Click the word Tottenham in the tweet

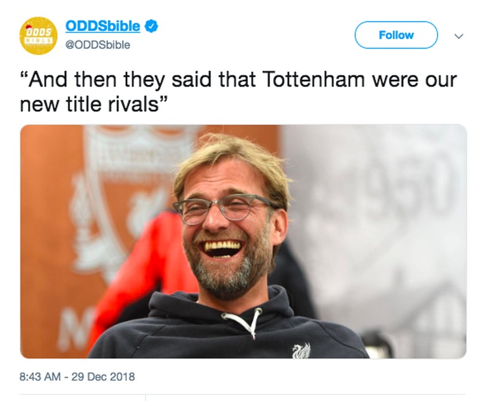tap(314, 80)
